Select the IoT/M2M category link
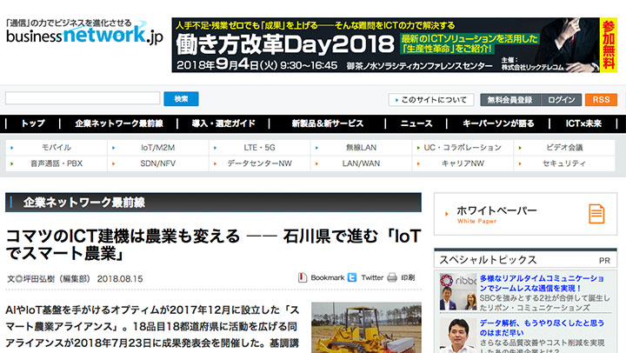The height and width of the screenshot is (353, 626). 157,147
